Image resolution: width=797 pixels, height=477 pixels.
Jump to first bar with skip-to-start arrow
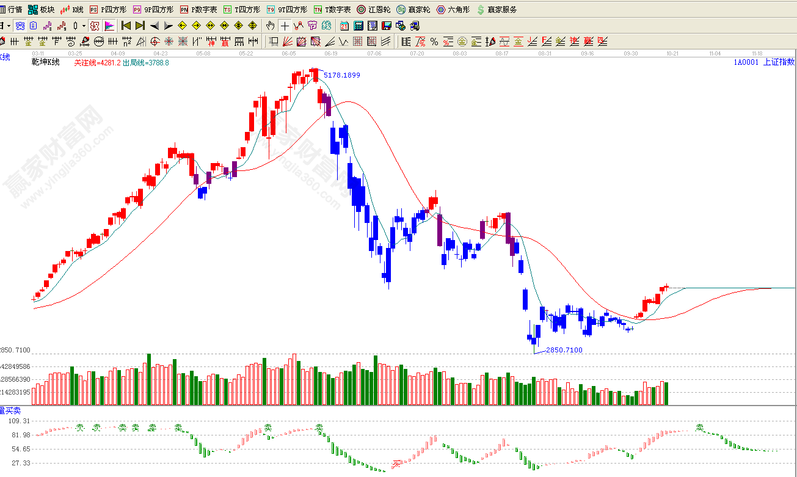[126, 26]
